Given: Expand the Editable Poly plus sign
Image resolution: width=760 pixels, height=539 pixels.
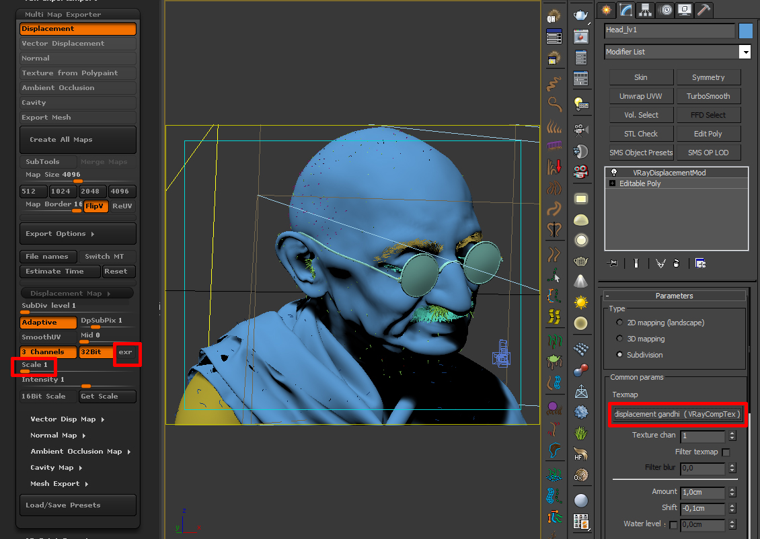Looking at the screenshot, I should point(612,183).
